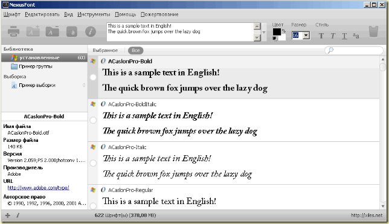Viewport: 389px width, 224px height.
Task: Open the font size dropdown
Action: [306, 36]
